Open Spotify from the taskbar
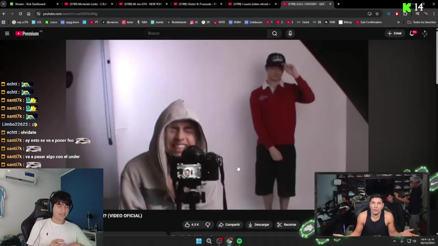 240,241
